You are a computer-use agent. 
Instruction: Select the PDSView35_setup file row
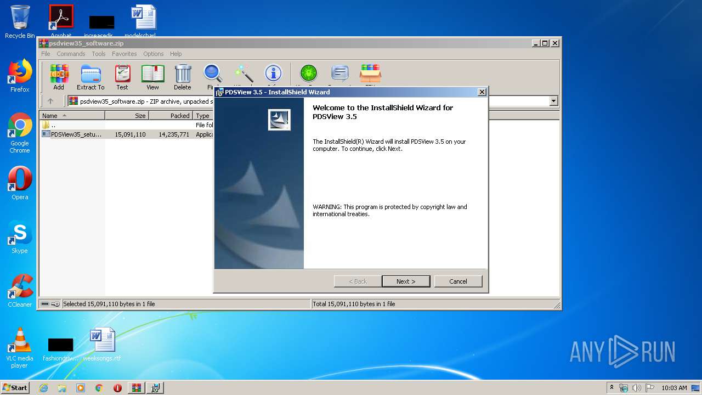[127, 134]
